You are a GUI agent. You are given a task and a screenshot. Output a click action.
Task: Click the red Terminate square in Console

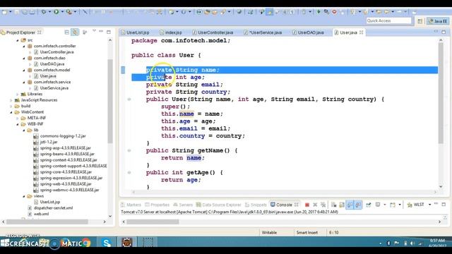(x=307, y=205)
